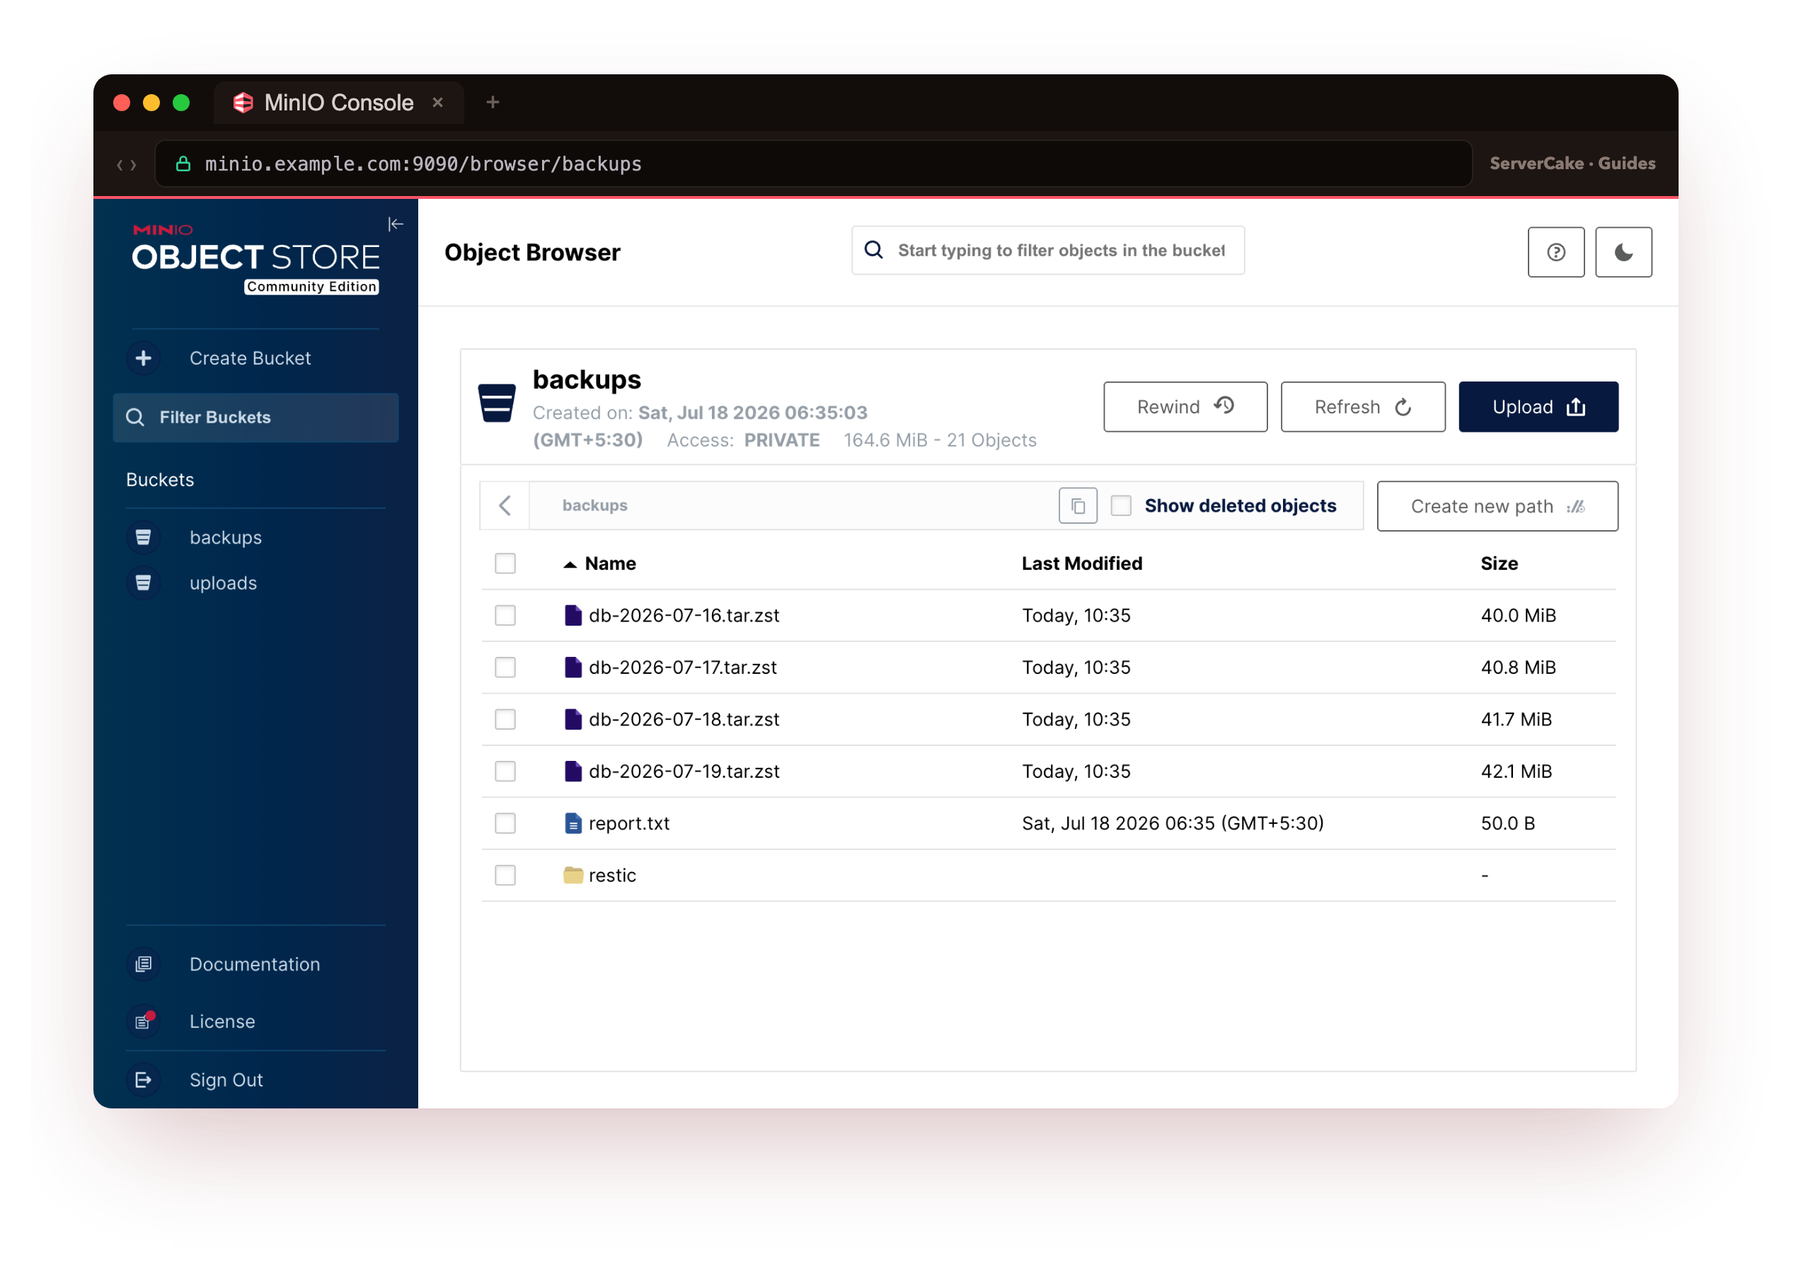This screenshot has height=1279, width=1801.
Task: Sort by the Name column header arrow
Action: (x=570, y=565)
